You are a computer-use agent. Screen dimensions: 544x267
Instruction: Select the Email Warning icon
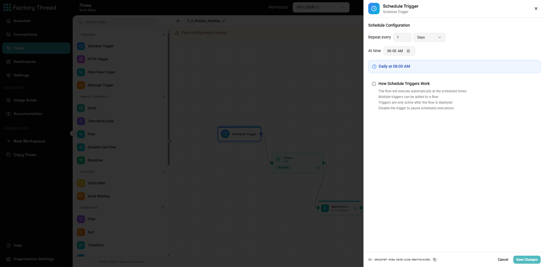coord(81,196)
